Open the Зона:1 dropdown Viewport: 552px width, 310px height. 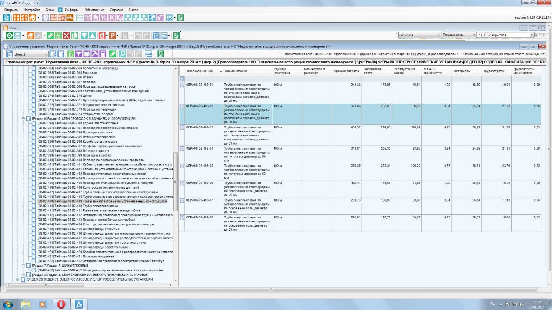click(x=46, y=54)
